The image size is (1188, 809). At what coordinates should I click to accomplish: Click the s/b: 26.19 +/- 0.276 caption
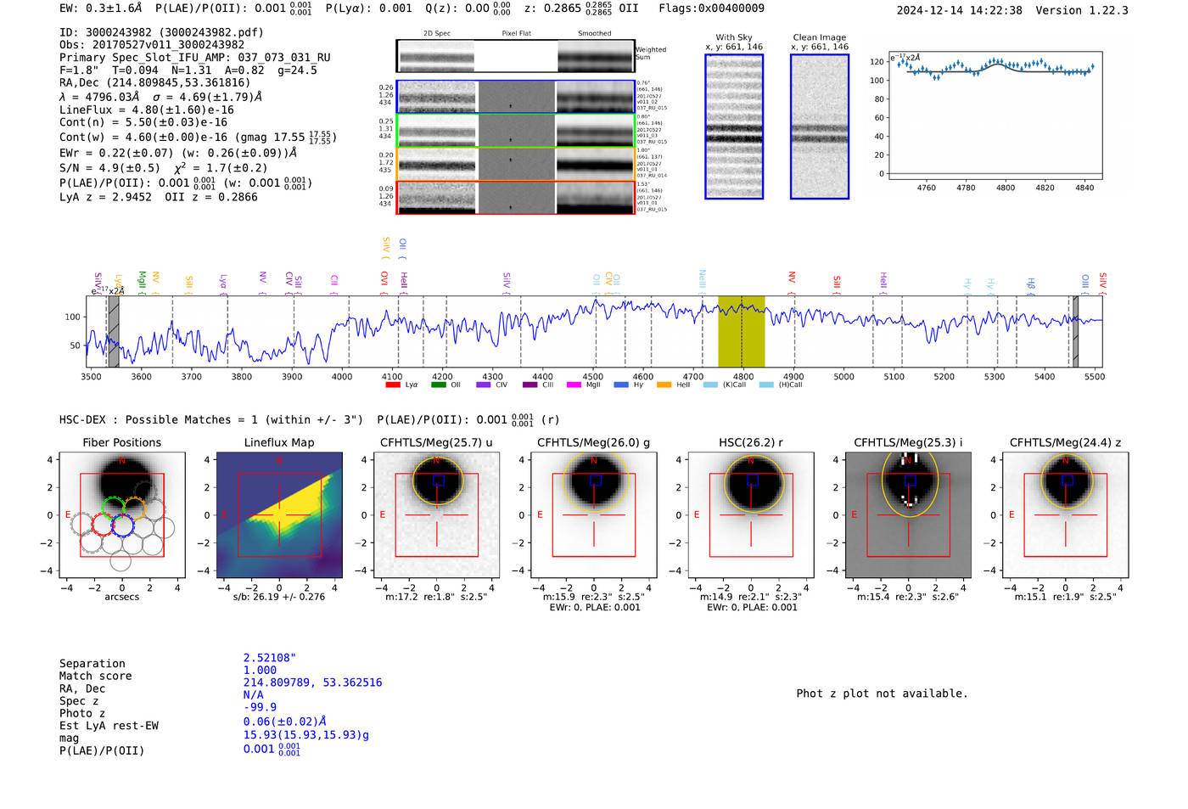[279, 597]
